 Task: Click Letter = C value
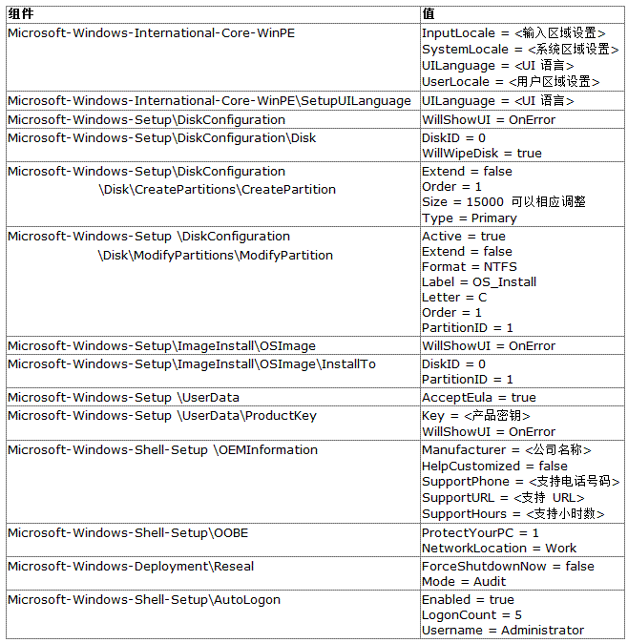454,297
